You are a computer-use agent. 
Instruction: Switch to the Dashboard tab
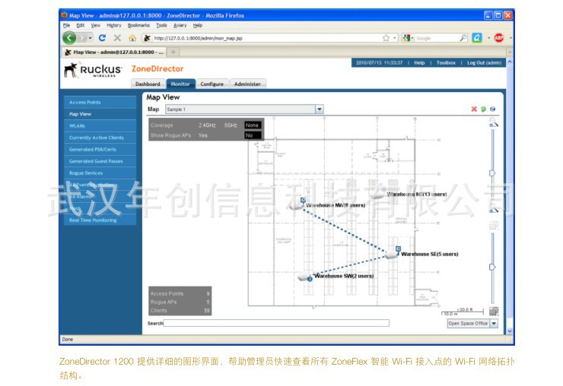click(148, 84)
